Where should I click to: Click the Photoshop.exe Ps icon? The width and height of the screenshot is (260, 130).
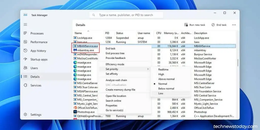75,112
